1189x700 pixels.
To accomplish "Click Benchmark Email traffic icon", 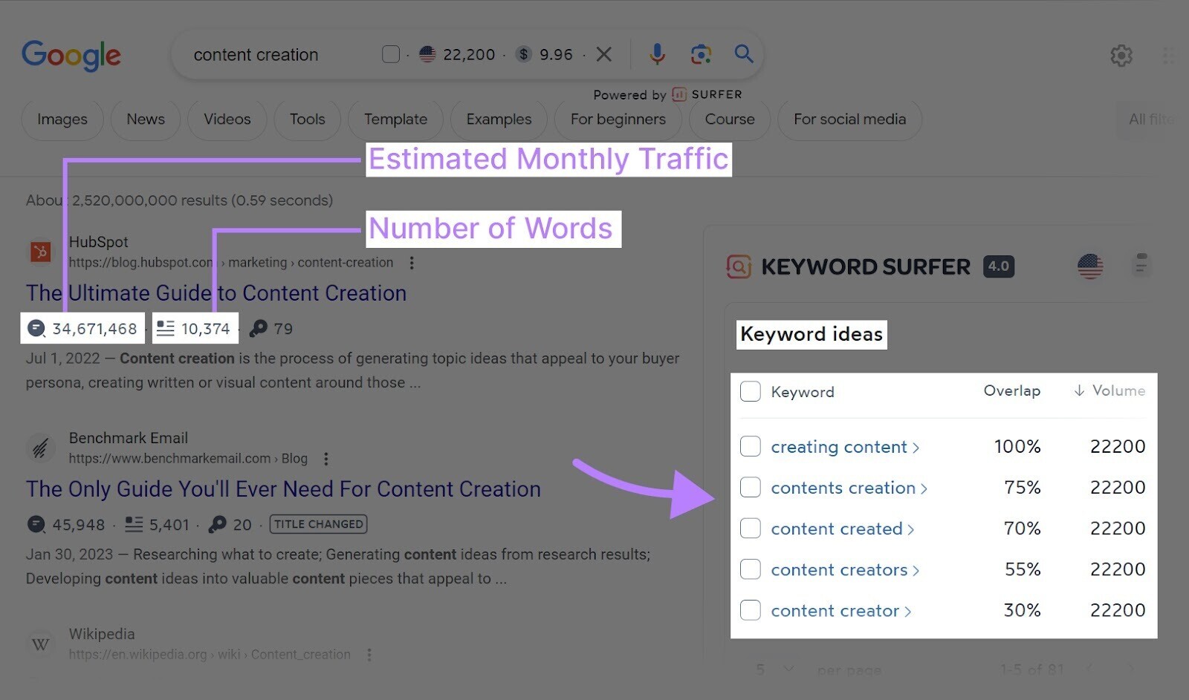I will coord(36,524).
